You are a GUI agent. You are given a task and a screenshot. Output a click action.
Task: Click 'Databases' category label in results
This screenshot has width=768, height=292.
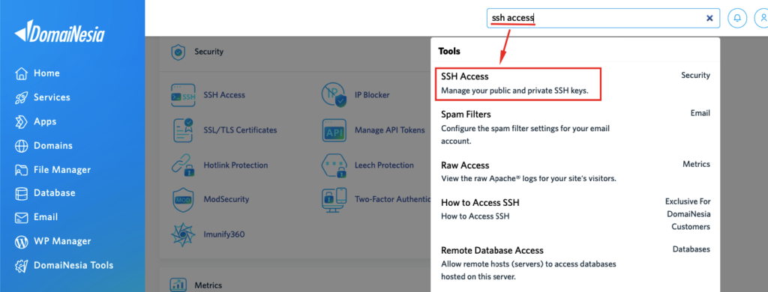pos(691,249)
